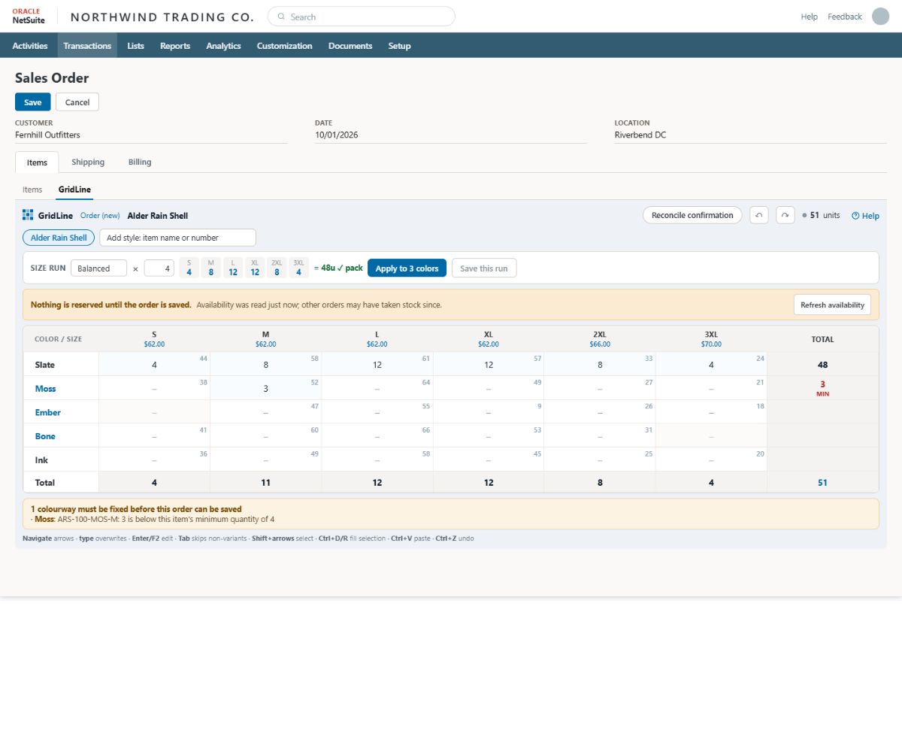Click the Ember color row link
The height and width of the screenshot is (752, 902).
(47, 412)
